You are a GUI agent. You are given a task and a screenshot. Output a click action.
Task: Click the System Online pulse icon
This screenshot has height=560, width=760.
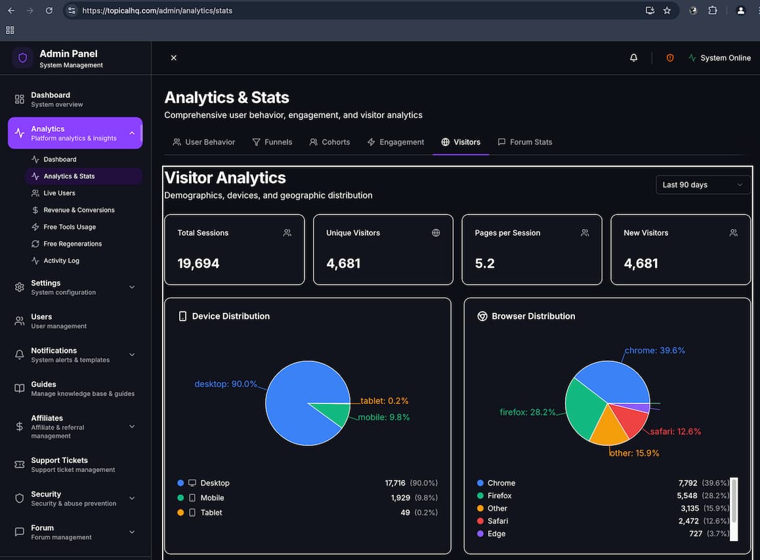point(692,58)
